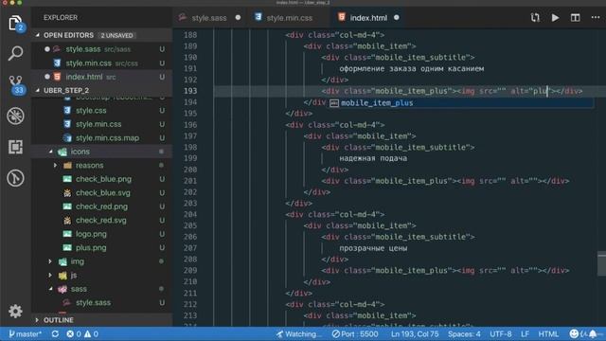Open the Debug view in the activity bar

pos(15,116)
